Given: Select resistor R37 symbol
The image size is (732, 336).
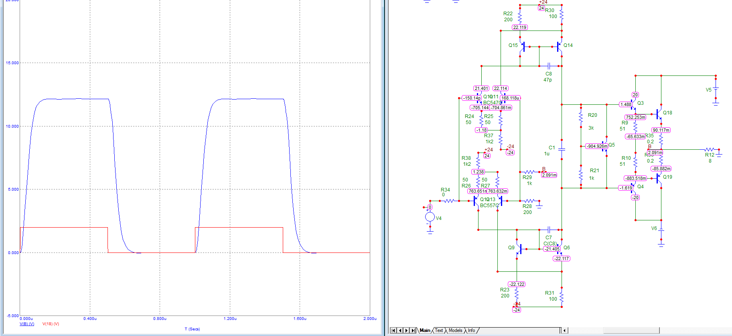Looking at the screenshot, I should coord(501,139).
